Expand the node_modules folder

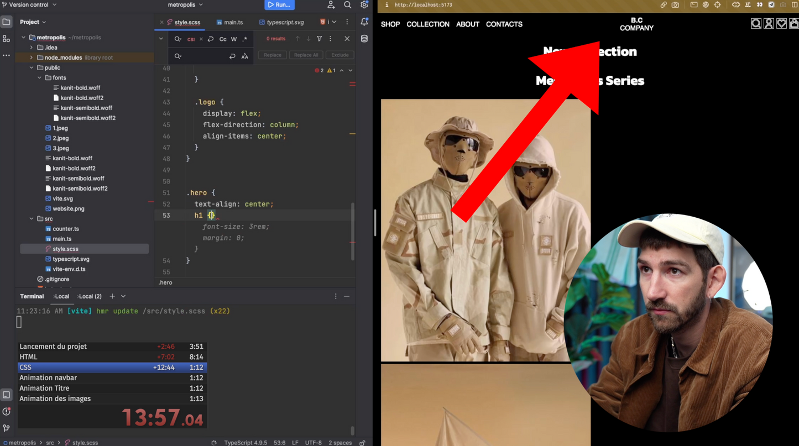tap(32, 57)
